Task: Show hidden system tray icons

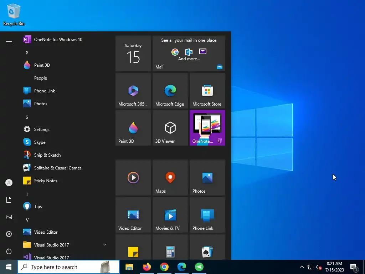Action: (x=302, y=267)
